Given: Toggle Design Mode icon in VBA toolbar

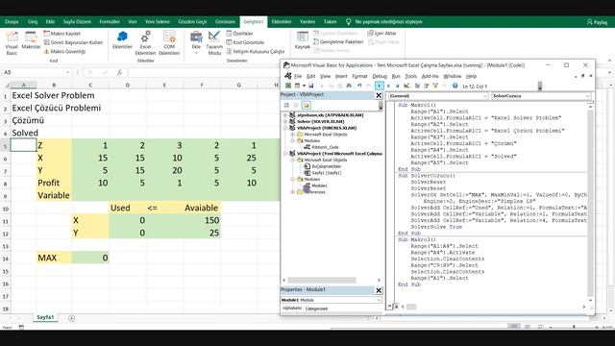Looking at the screenshot, I should pos(406,86).
